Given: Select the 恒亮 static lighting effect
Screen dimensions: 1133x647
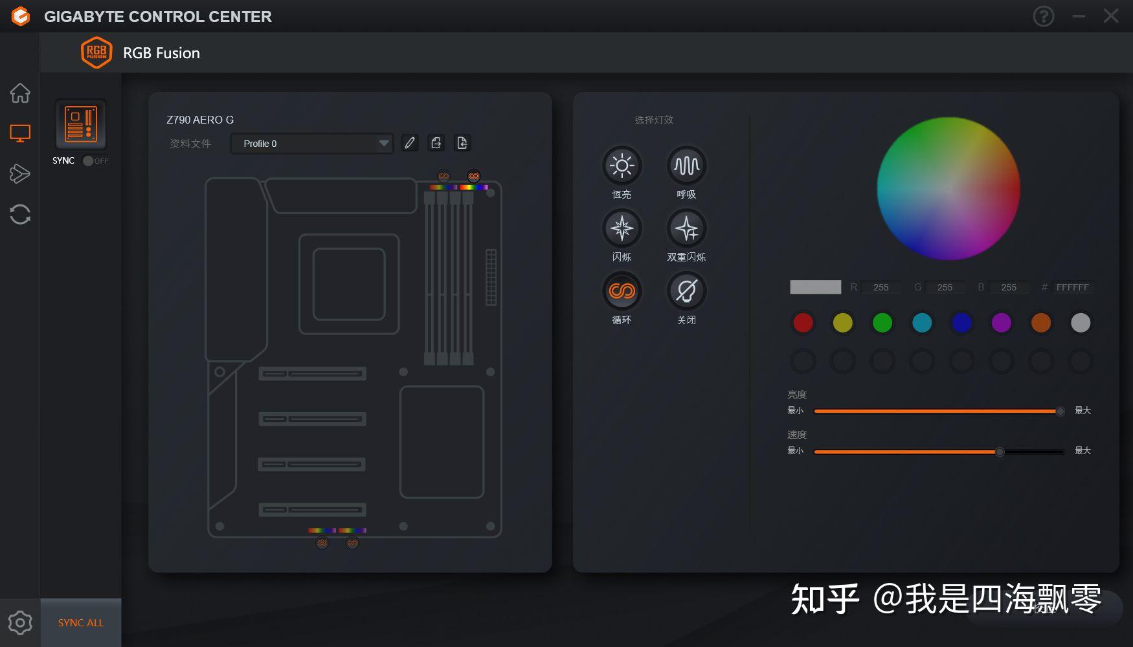Looking at the screenshot, I should (x=622, y=166).
